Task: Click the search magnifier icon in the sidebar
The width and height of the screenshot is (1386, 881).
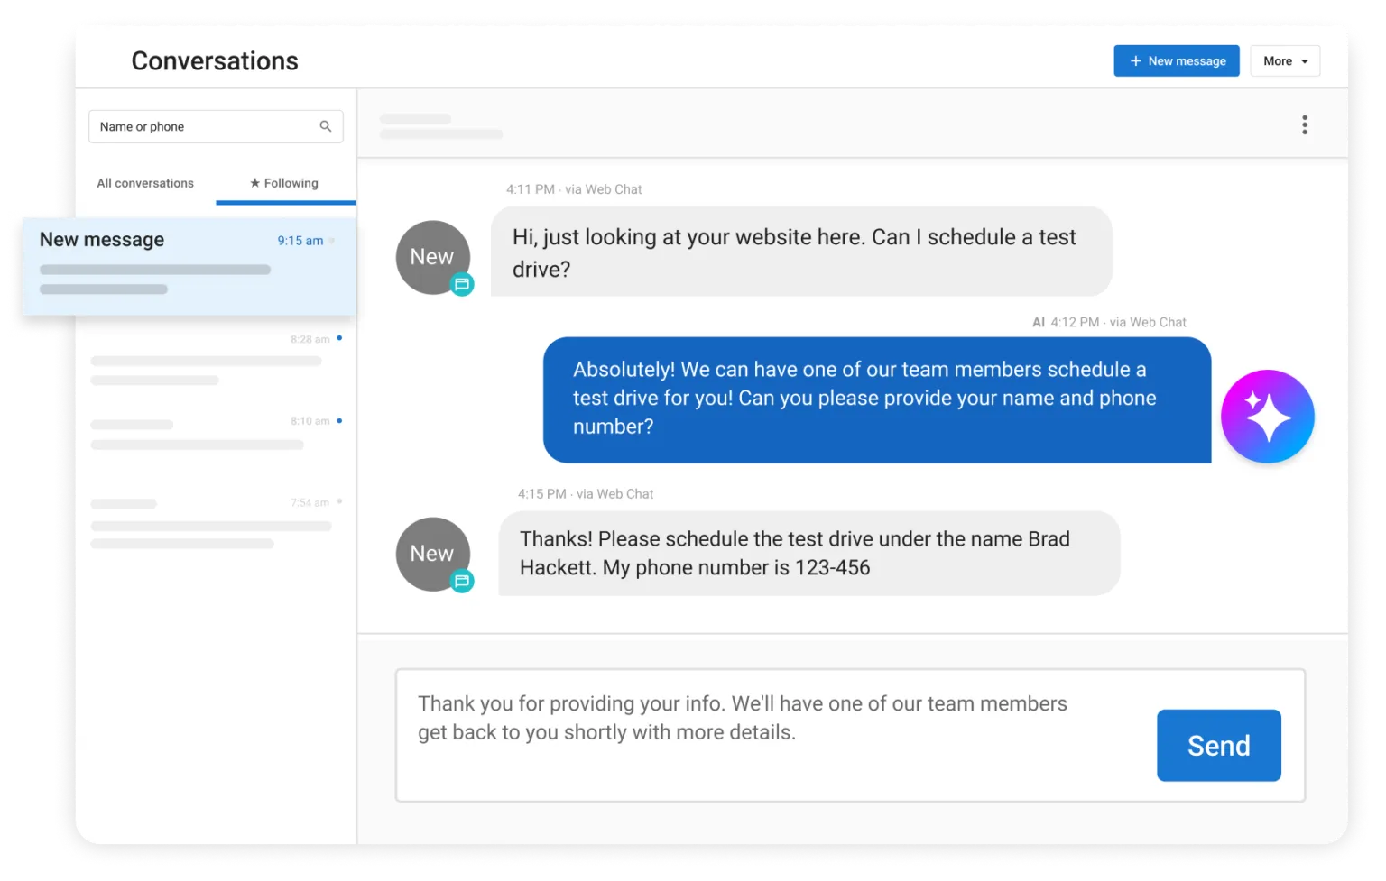Action: [326, 126]
